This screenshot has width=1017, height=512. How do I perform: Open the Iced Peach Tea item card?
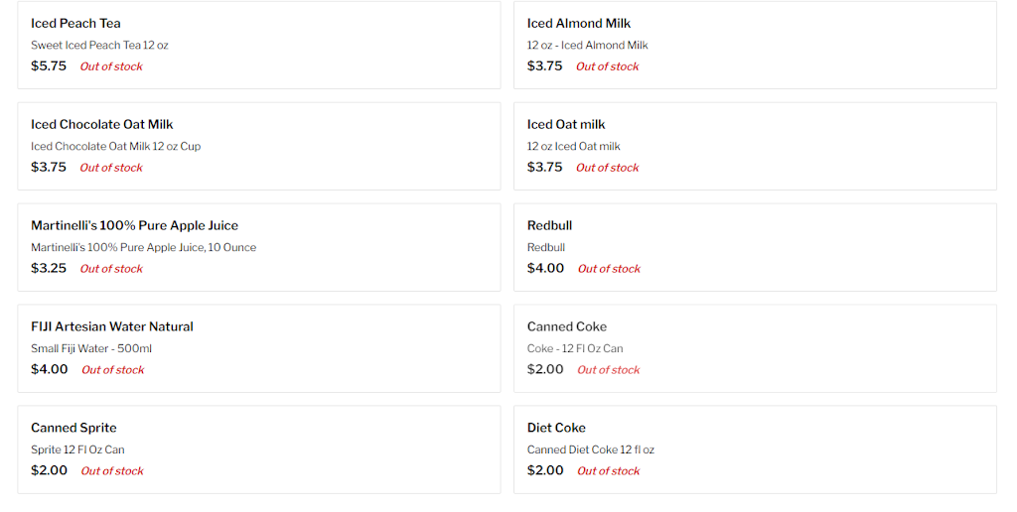pos(258,45)
